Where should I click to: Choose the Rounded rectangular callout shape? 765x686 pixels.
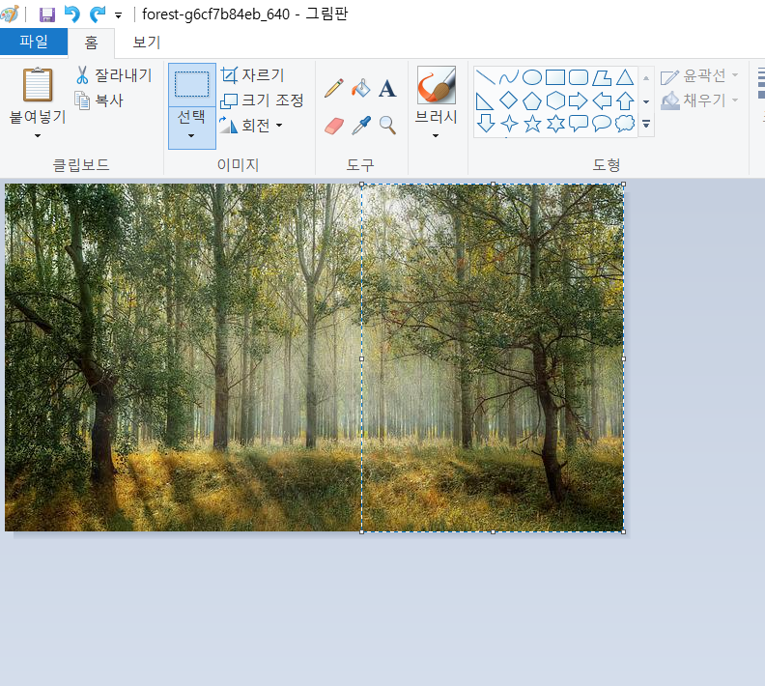coord(579,123)
